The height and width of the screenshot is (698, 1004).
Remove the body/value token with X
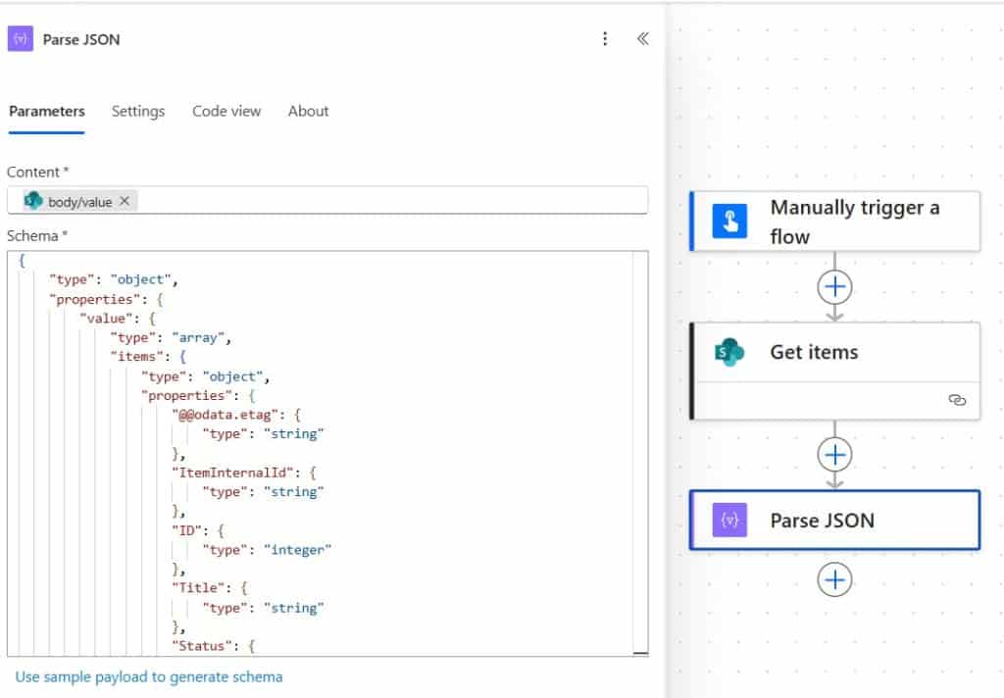[x=125, y=201]
